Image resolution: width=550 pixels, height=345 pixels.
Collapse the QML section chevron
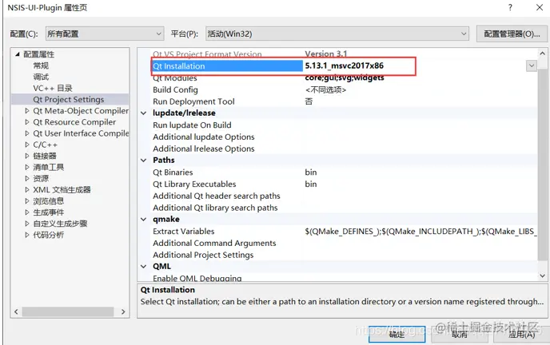(143, 266)
